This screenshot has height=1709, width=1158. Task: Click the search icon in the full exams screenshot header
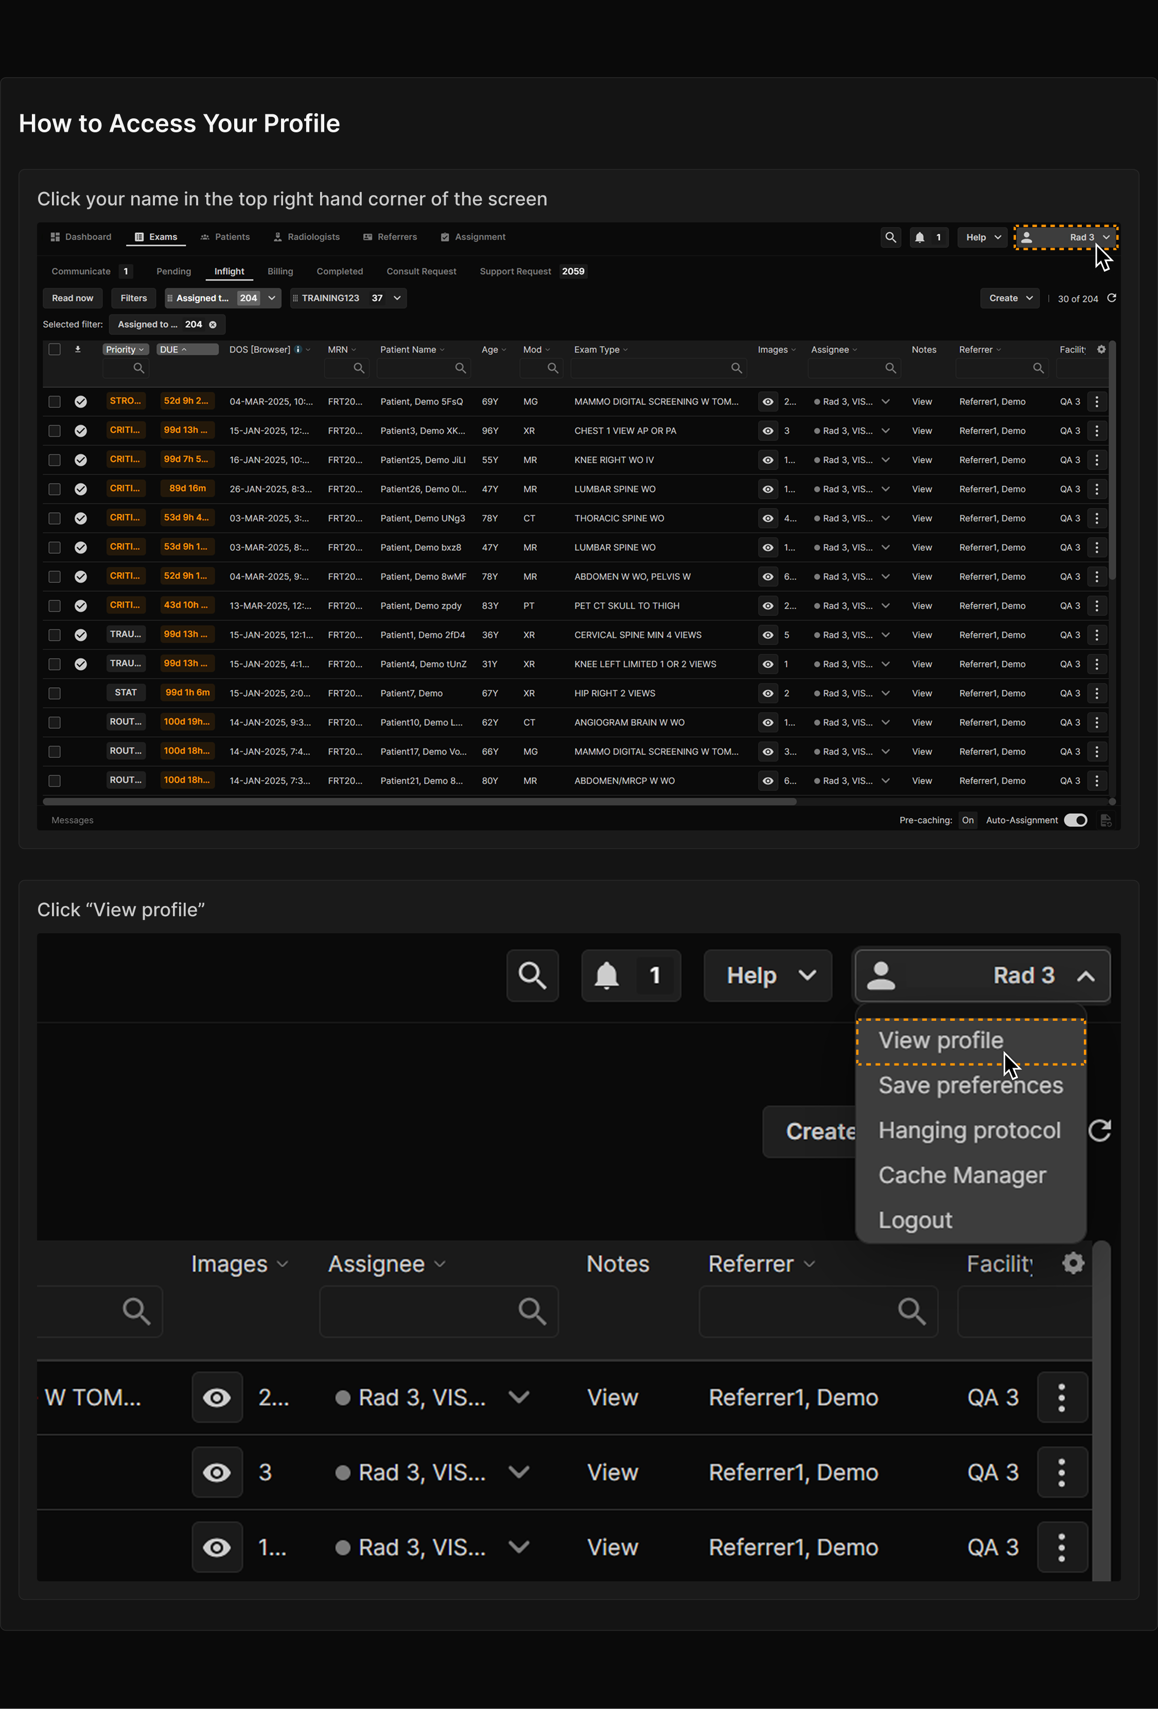click(x=890, y=237)
